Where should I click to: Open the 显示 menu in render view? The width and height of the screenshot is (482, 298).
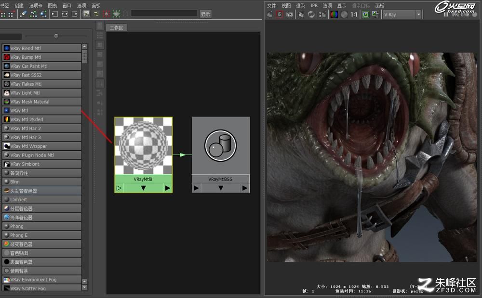tap(342, 5)
